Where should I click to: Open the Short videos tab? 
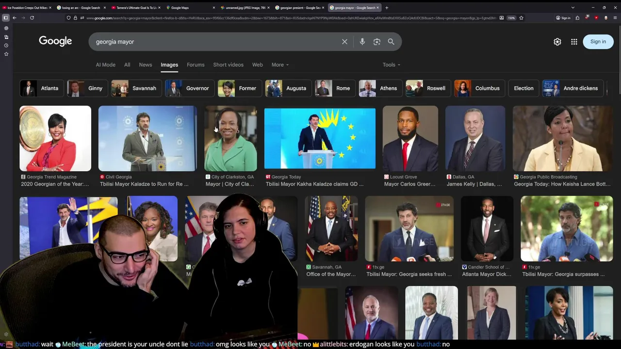click(228, 64)
